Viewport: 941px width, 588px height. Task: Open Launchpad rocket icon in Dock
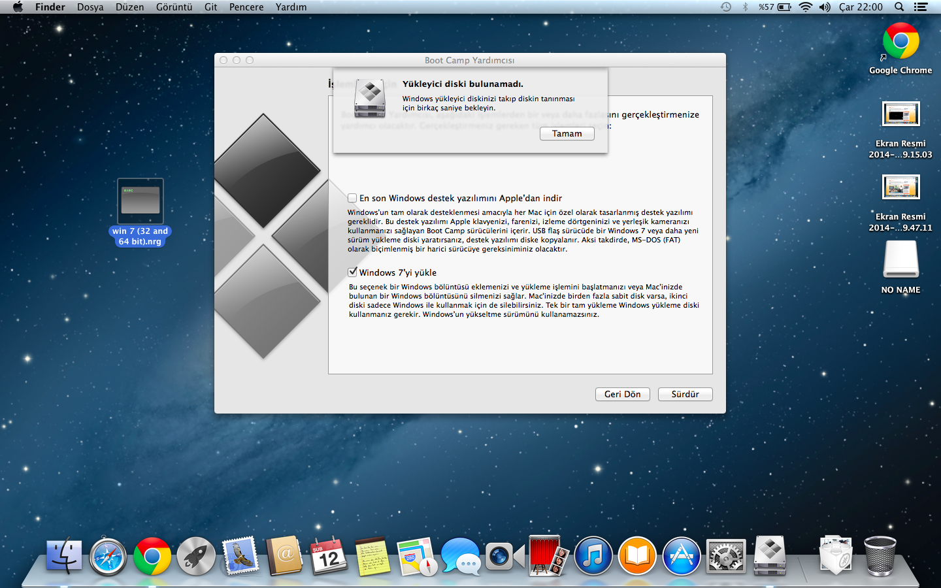[196, 556]
